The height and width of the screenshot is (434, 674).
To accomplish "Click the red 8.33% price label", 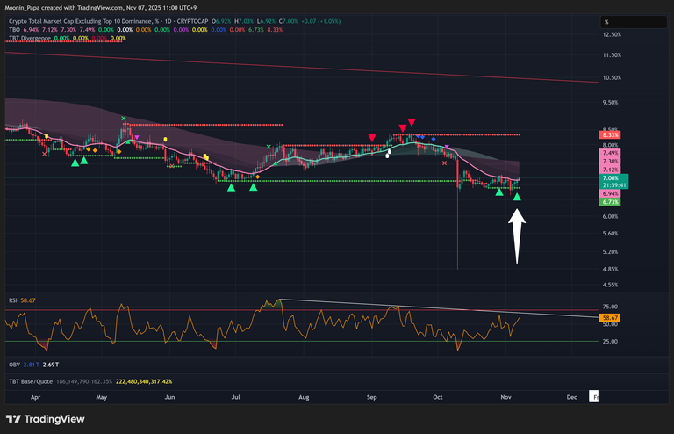I will click(610, 134).
